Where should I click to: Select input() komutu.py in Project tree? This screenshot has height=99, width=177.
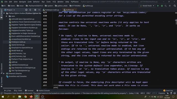[18, 45]
